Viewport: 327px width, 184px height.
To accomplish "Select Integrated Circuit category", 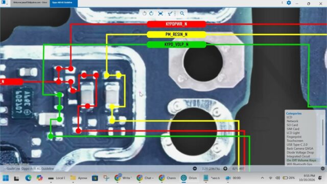I will pos(298,156).
